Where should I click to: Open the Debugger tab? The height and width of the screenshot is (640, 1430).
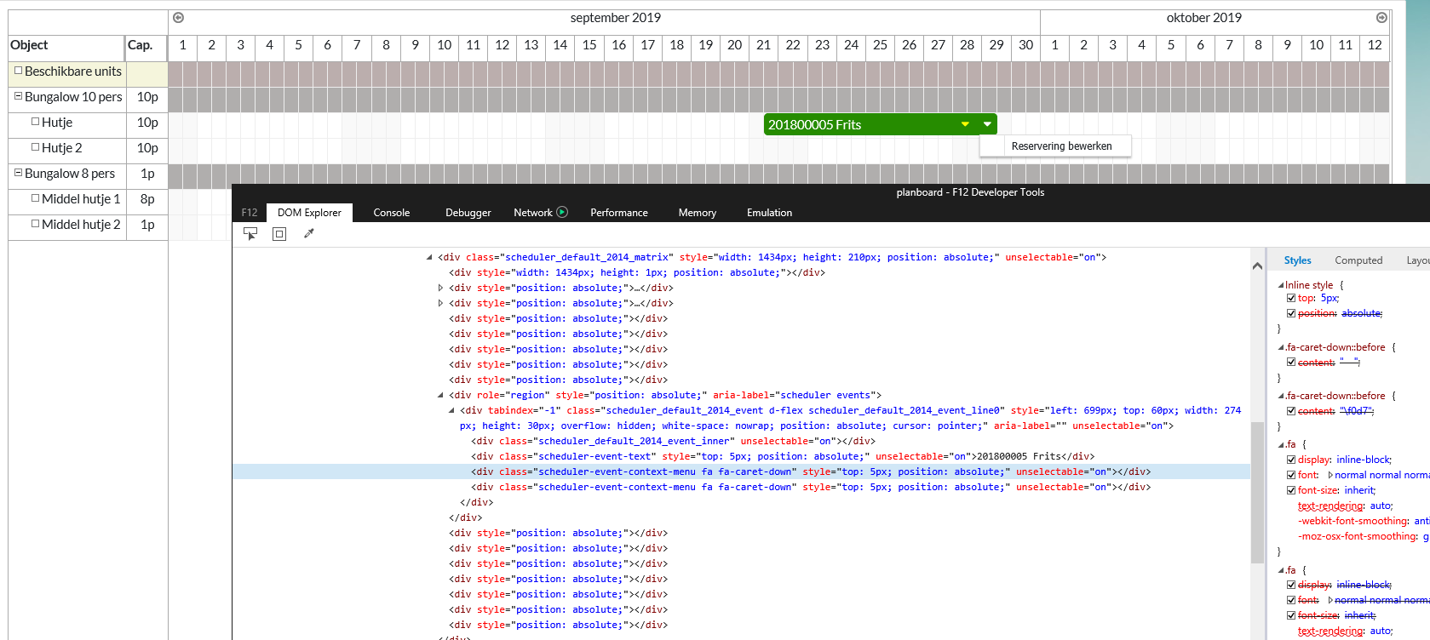pos(468,213)
